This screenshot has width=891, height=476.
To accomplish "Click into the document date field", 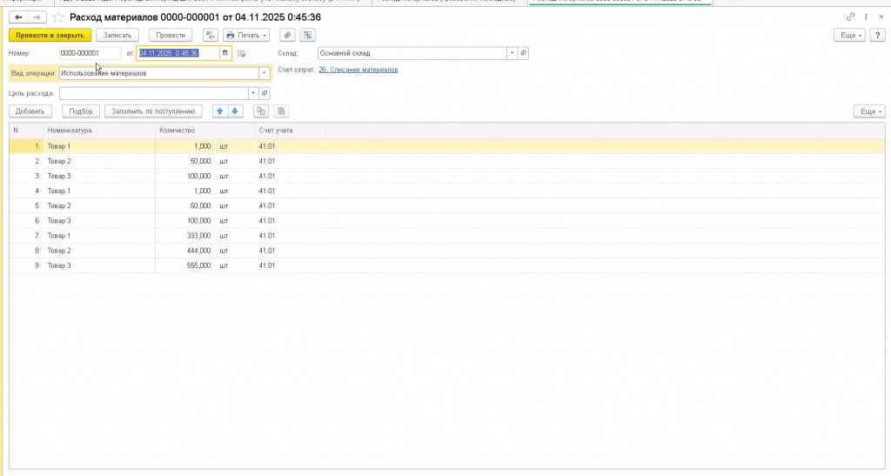I will click(x=178, y=53).
